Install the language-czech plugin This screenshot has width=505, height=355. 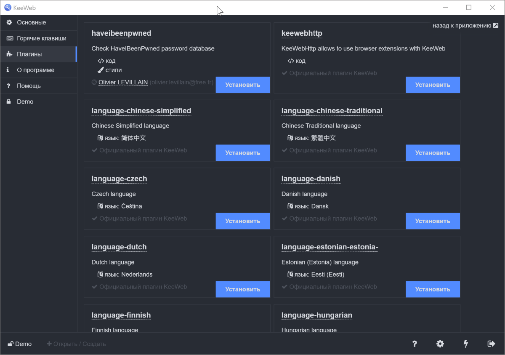243,221
